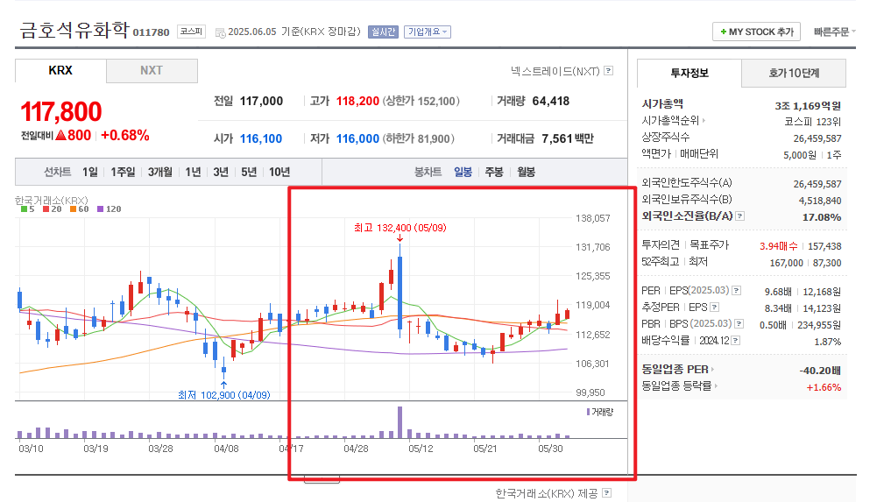The width and height of the screenshot is (891, 502).
Task: Click the 저가 value 116,000
Action: pyautogui.click(x=357, y=138)
